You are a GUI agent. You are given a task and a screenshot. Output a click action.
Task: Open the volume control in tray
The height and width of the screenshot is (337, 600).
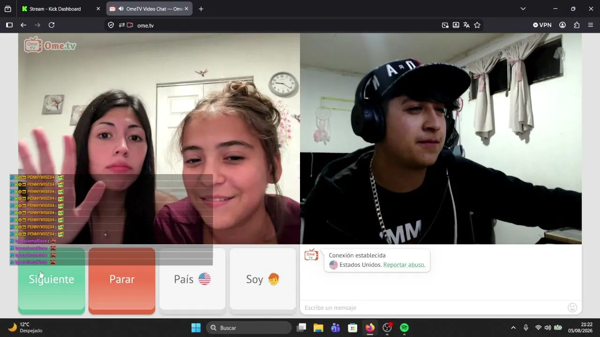pos(547,328)
